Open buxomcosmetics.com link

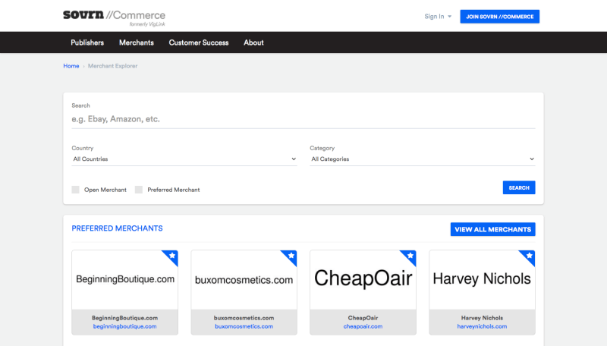pos(244,326)
